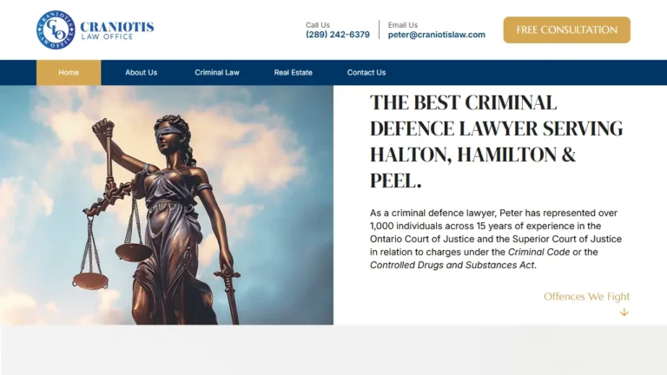
Task: Follow the Offences We Fight link
Action: [586, 296]
